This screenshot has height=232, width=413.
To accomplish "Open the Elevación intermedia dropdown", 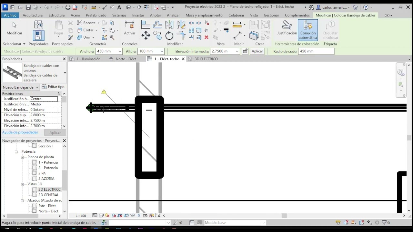I will pos(237,51).
